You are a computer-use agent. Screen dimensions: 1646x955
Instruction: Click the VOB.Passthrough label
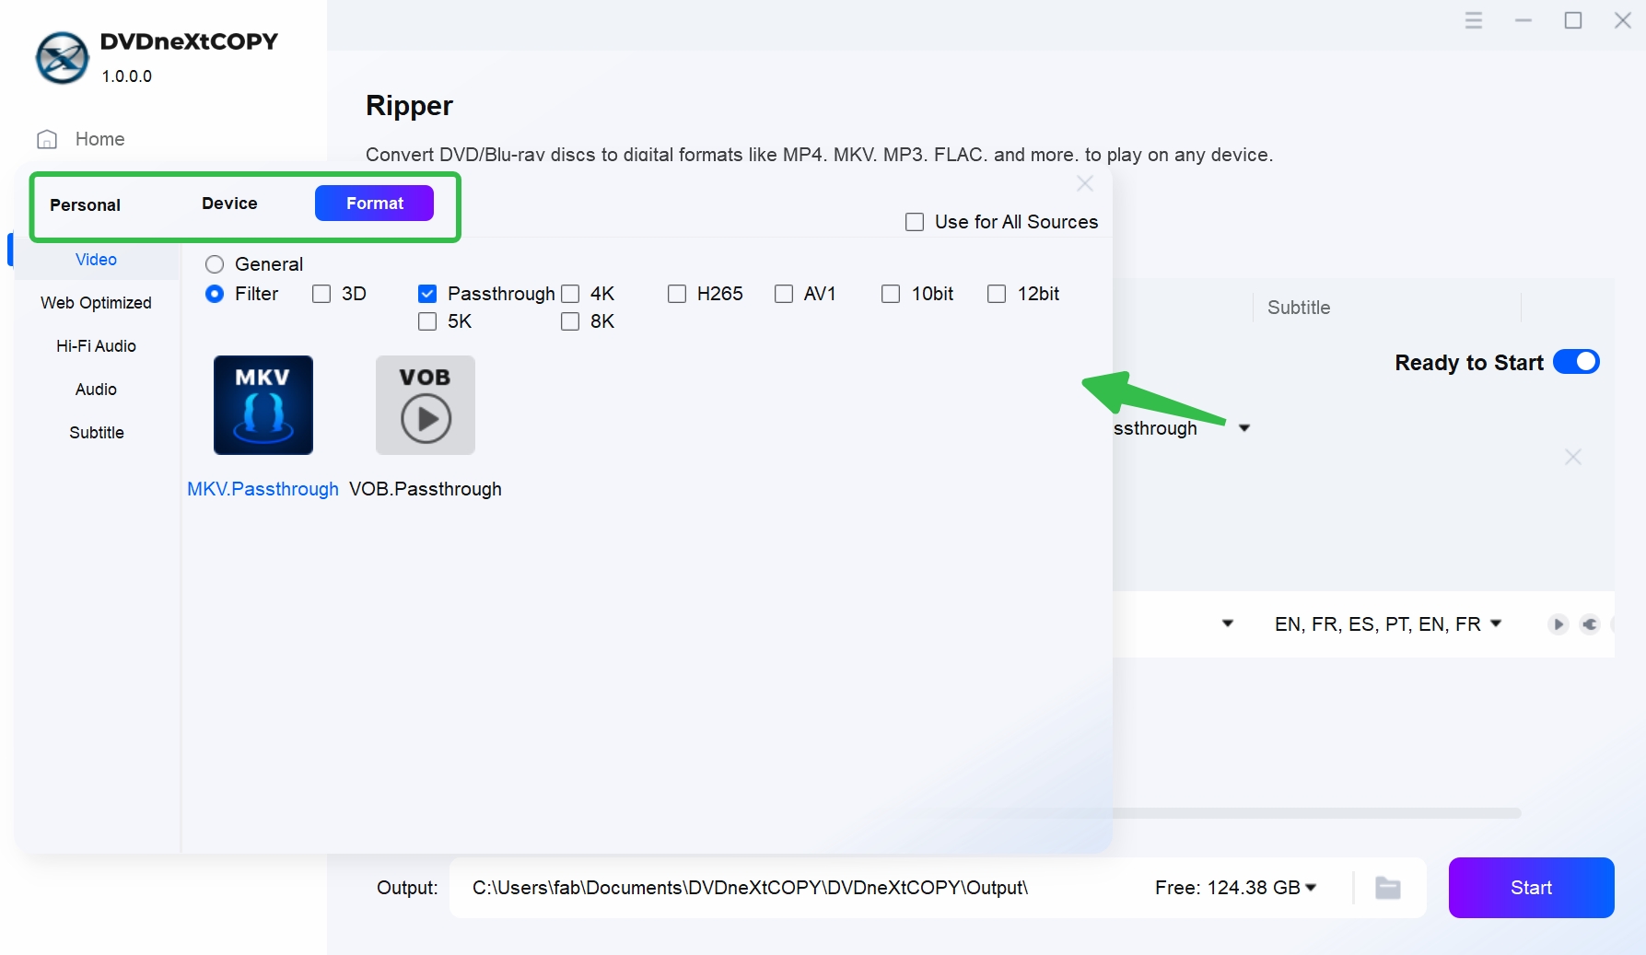click(x=426, y=489)
